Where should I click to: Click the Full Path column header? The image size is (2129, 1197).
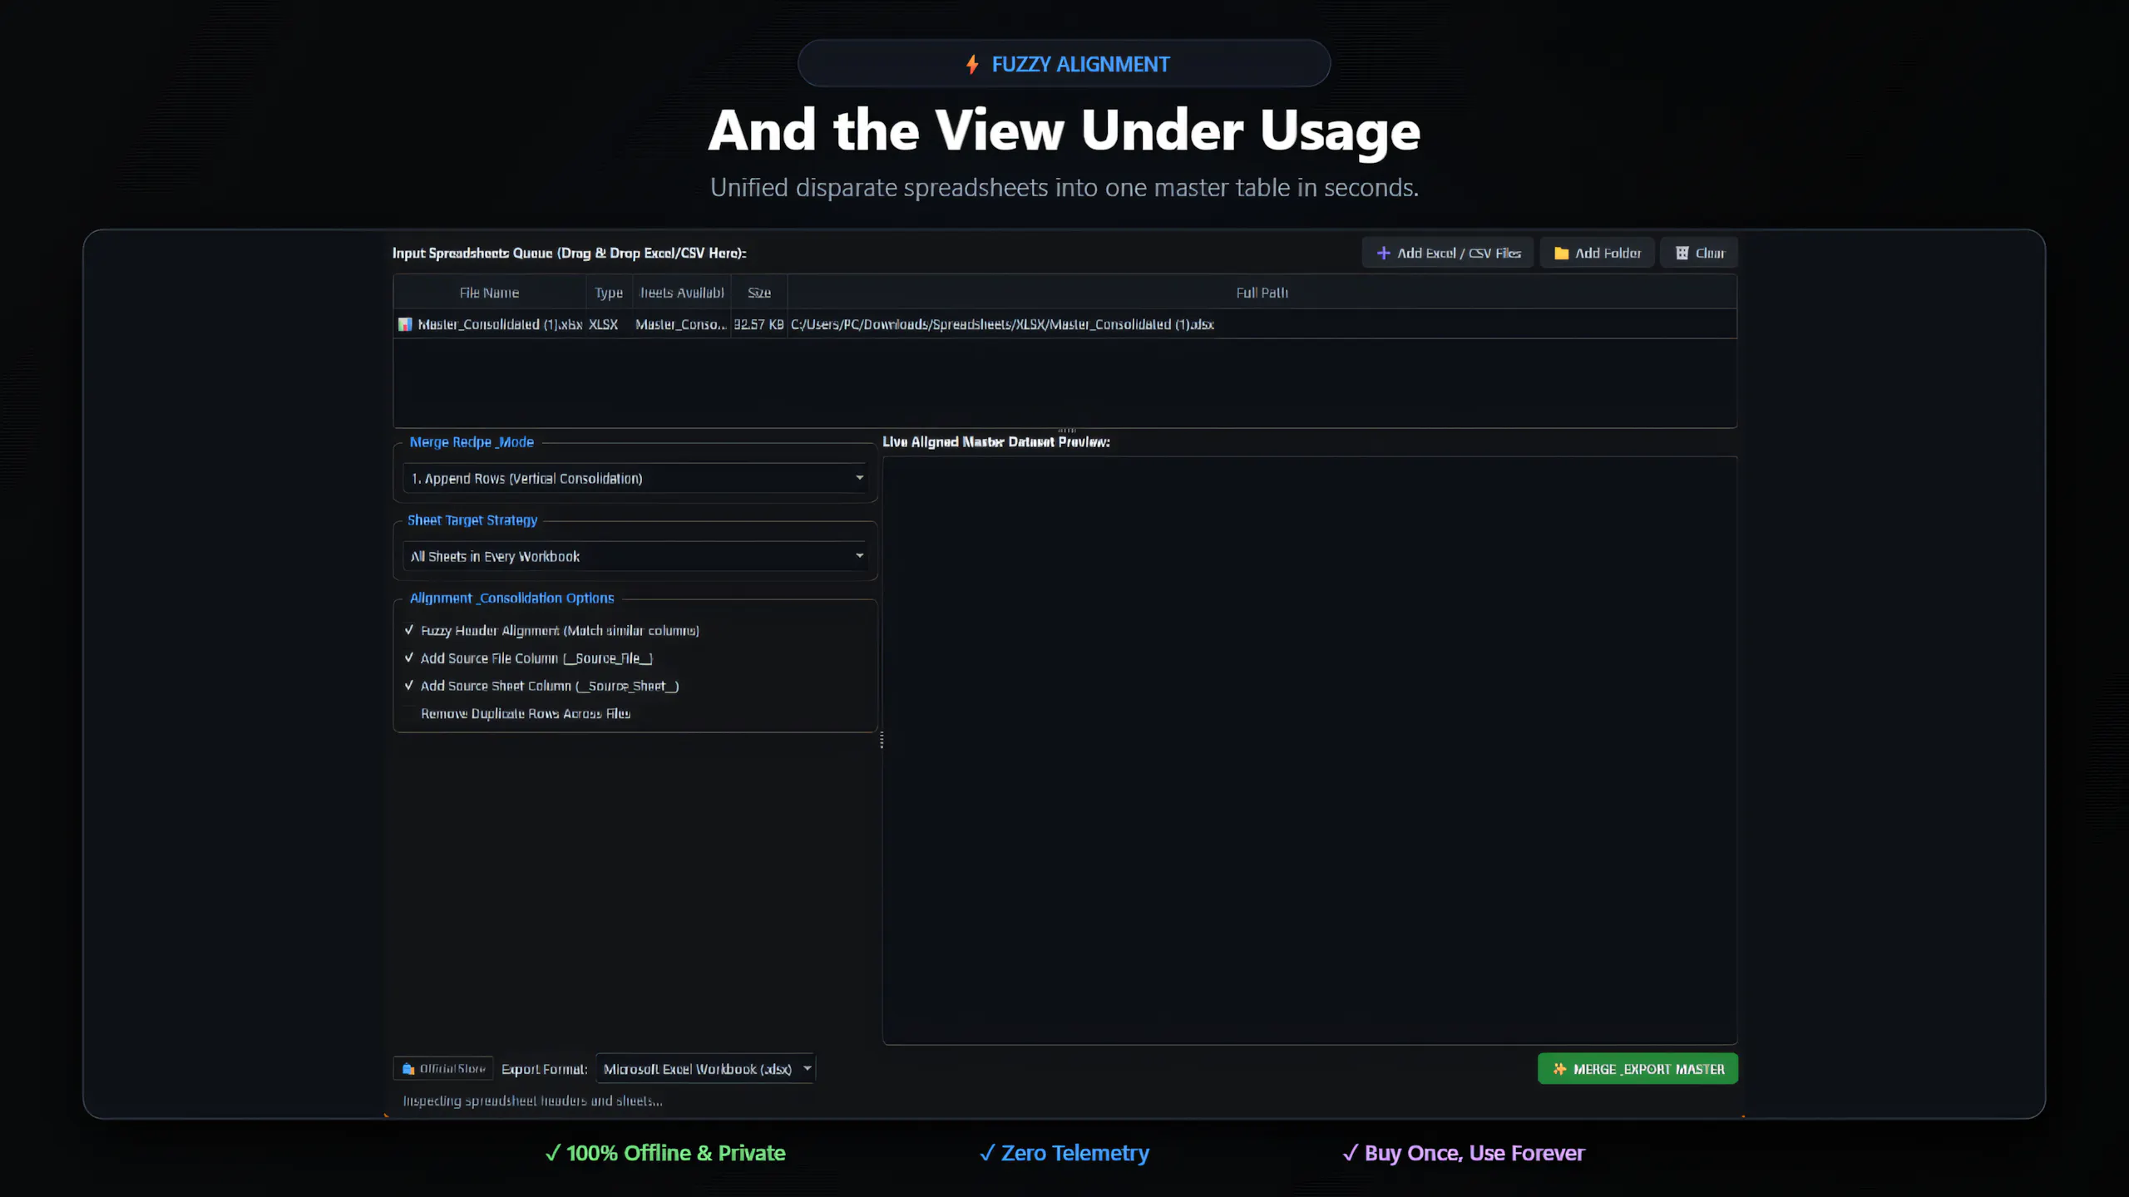click(1262, 293)
